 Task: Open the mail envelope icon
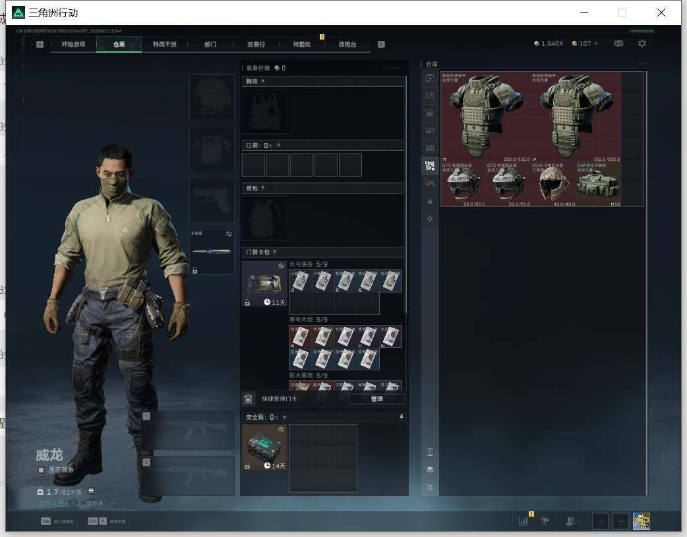point(618,43)
